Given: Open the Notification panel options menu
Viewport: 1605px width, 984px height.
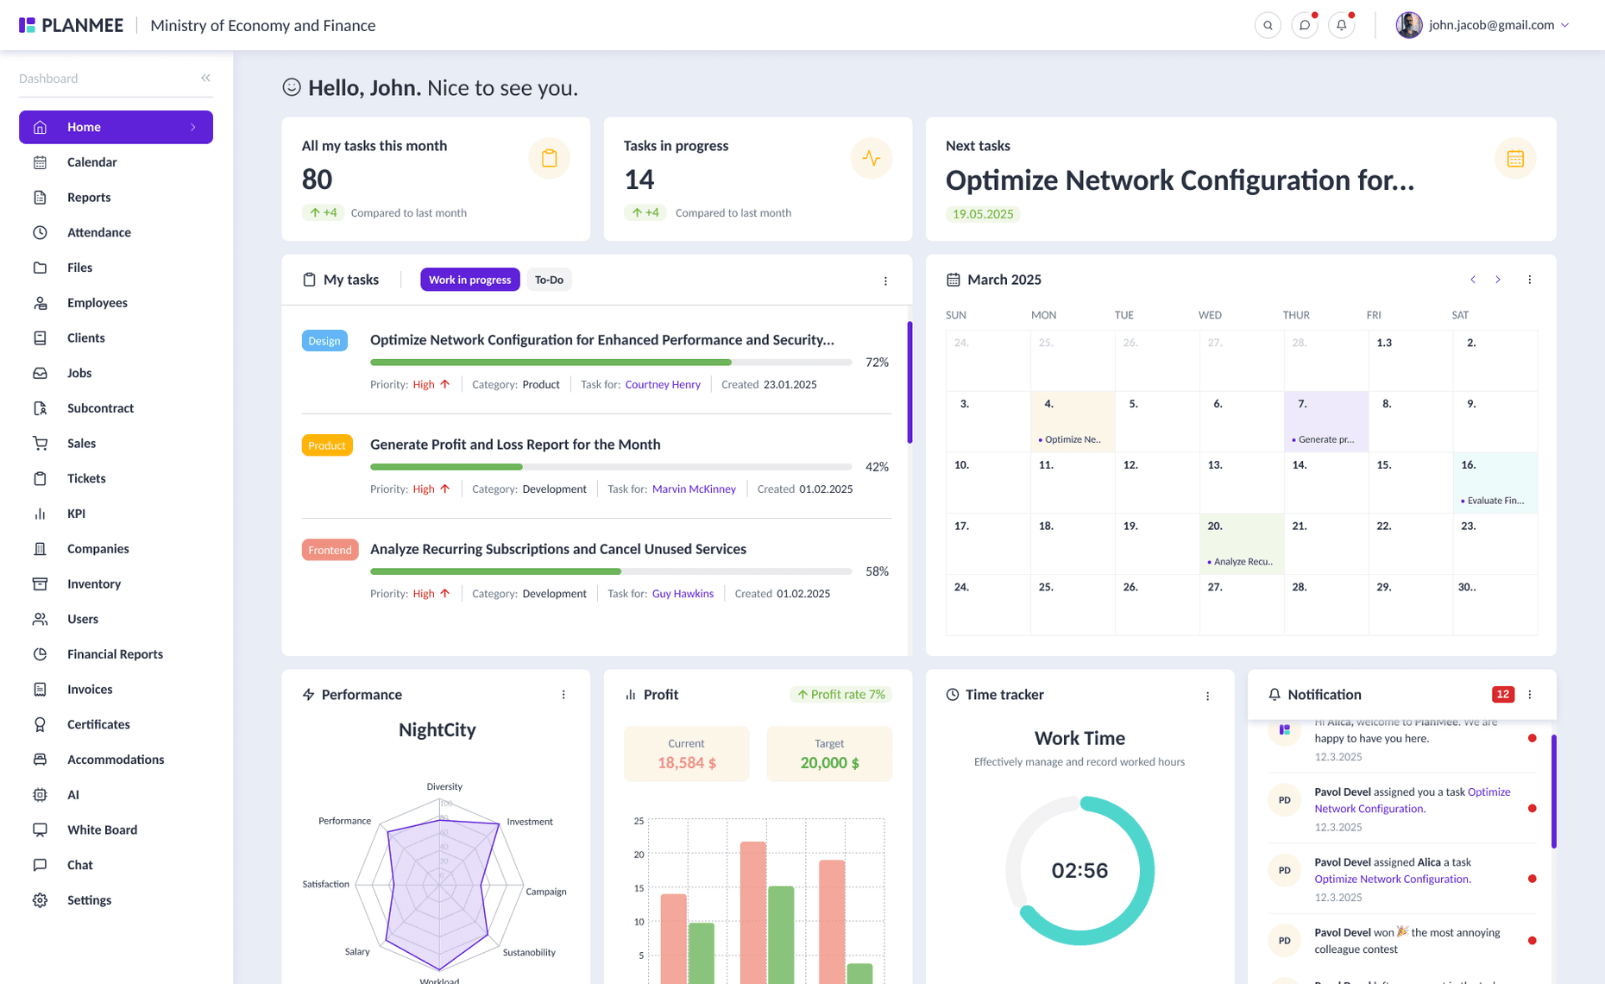Looking at the screenshot, I should pyautogui.click(x=1530, y=695).
